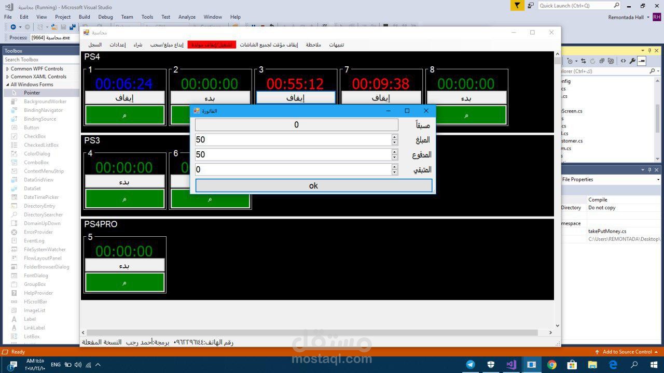664x373 pixels.
Task: Decrease the المدفوع value with down arrow
Action: (x=394, y=157)
